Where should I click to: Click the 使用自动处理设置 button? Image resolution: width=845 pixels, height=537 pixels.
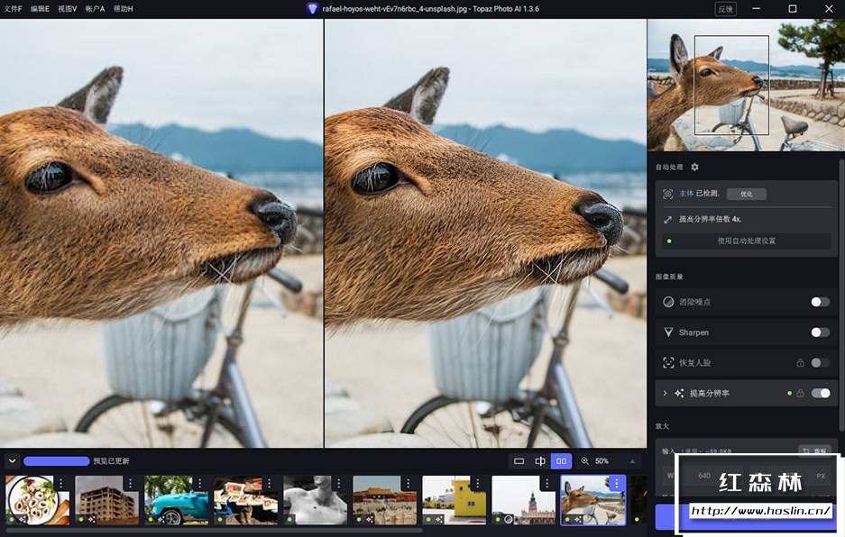[x=746, y=241]
